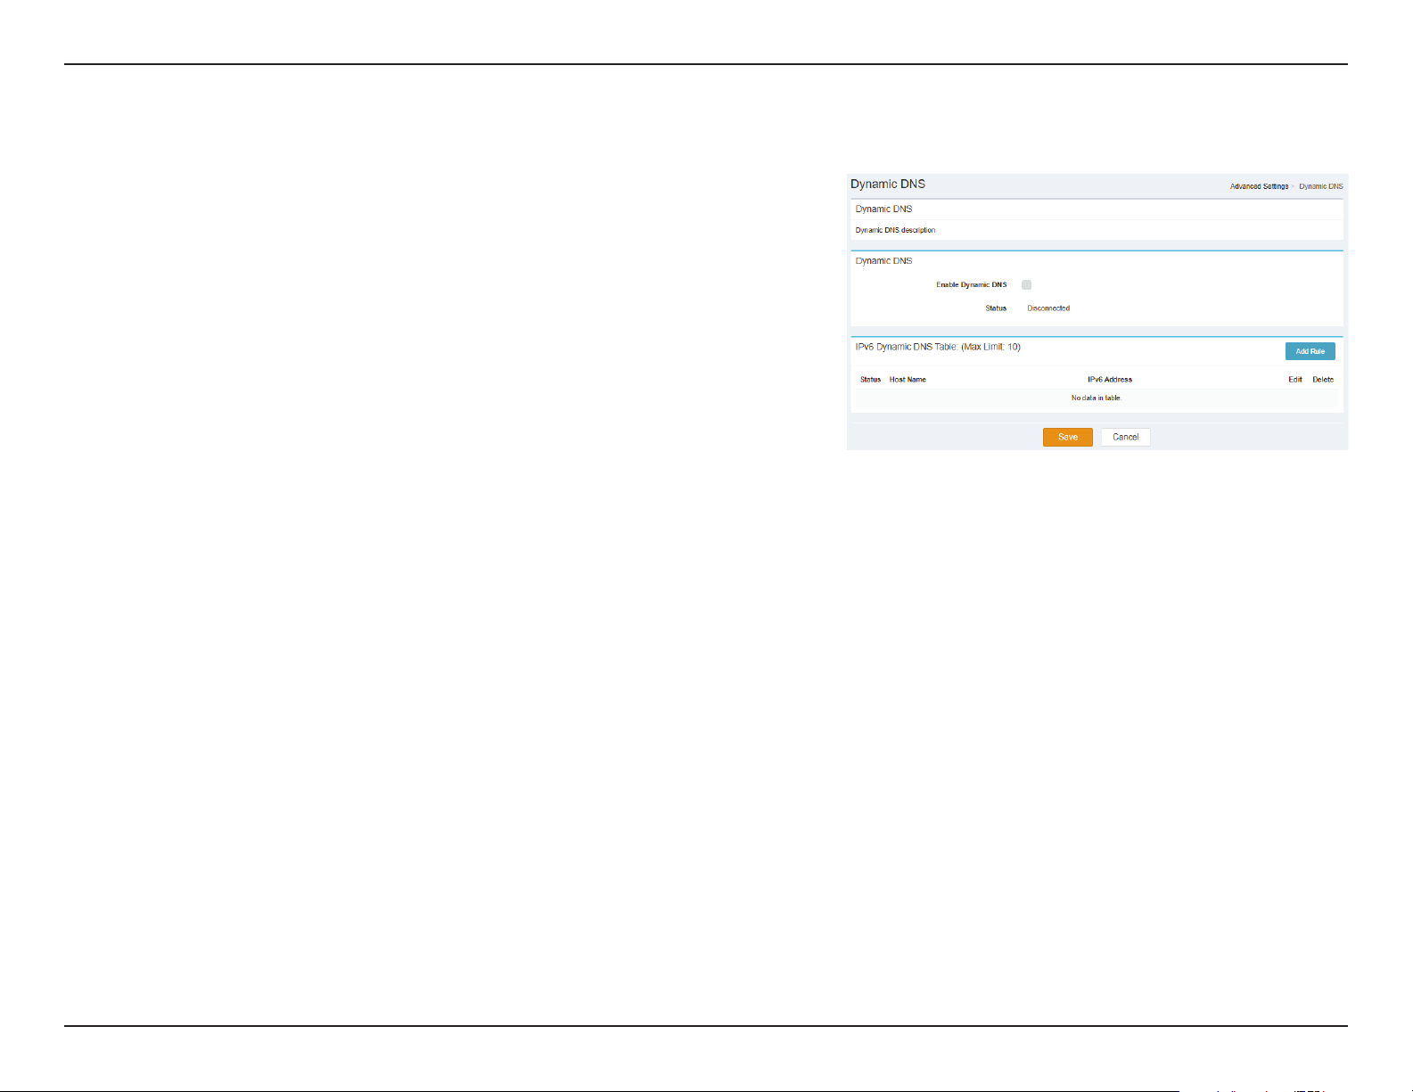This screenshot has height=1092, width=1413.
Task: Click the Status column header in table
Action: (870, 380)
